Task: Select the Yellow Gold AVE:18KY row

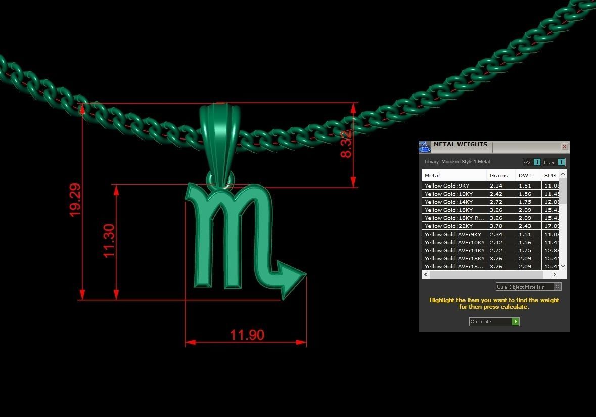Action: coord(490,258)
